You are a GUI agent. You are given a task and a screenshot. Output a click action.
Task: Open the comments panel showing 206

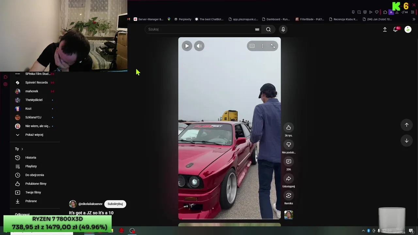289,162
